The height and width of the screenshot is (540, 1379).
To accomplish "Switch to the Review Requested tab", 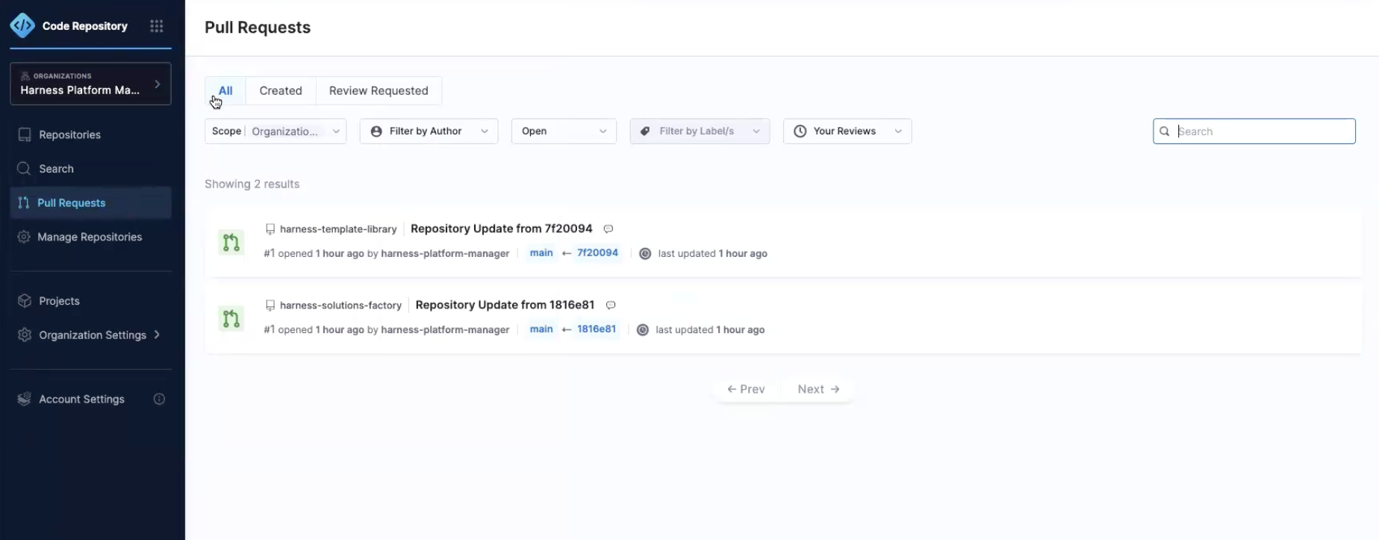I will (379, 91).
